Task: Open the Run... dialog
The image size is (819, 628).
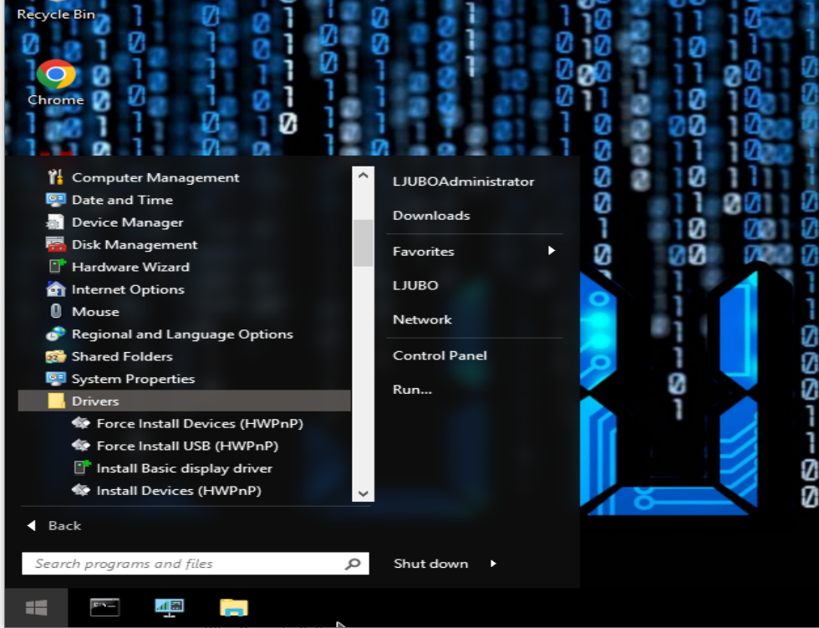Action: coord(412,389)
